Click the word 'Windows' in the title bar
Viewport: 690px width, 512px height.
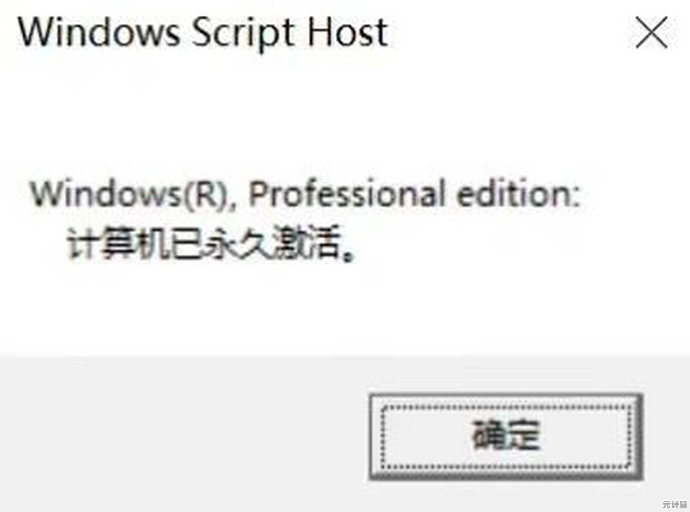[x=98, y=32]
